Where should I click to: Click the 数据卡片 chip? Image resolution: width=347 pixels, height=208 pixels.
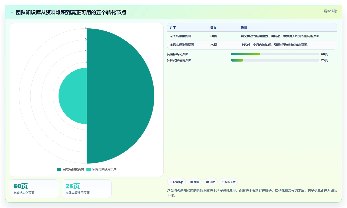point(229,182)
